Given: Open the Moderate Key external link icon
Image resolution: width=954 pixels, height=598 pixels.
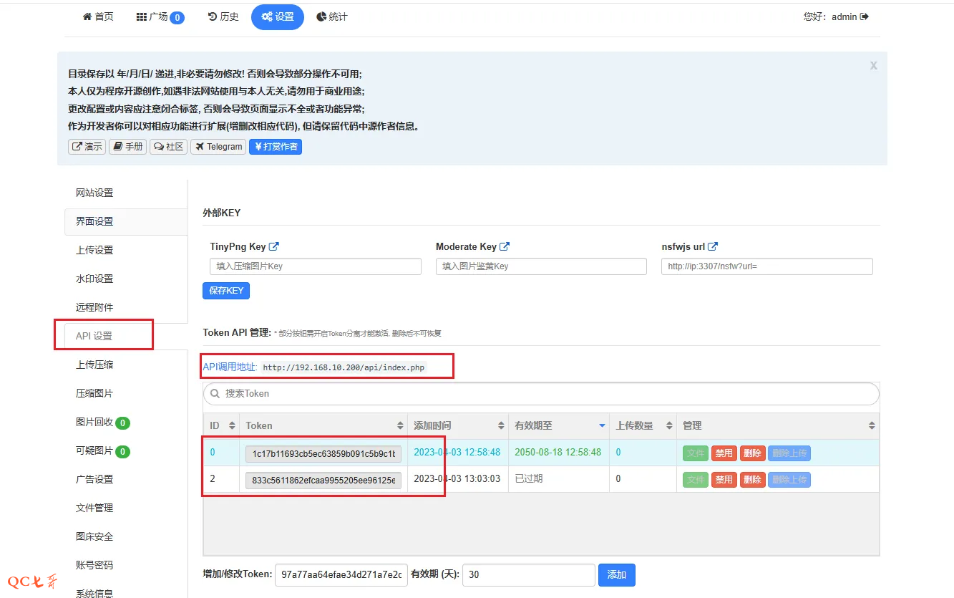Looking at the screenshot, I should [505, 246].
